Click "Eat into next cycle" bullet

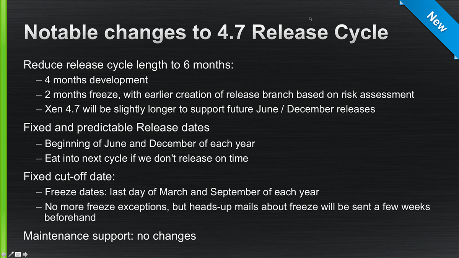pyautogui.click(x=146, y=158)
